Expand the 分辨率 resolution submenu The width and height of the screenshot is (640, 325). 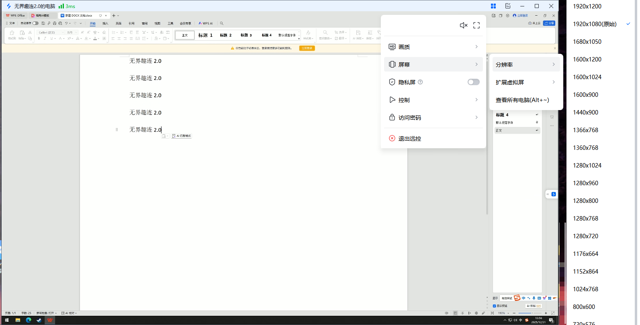pyautogui.click(x=526, y=64)
